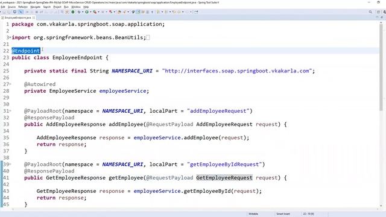Collapse addEmployee method at line 31

10,111
